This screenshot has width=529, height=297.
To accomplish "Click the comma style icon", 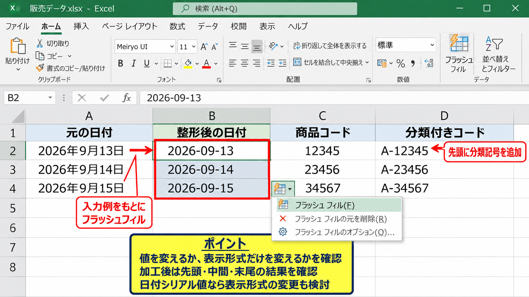I will (413, 63).
